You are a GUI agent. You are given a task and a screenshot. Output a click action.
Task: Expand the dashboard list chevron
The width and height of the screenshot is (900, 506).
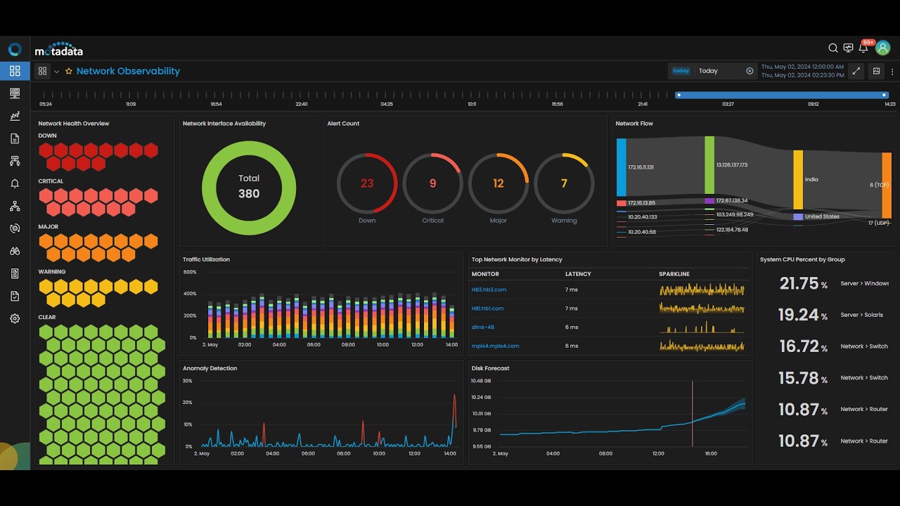(x=57, y=72)
